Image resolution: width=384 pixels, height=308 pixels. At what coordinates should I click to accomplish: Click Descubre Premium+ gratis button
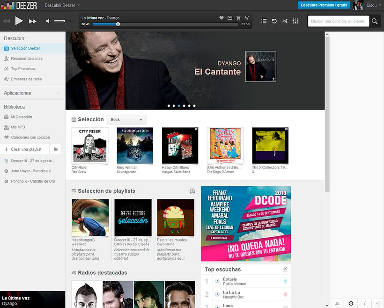(324, 5)
